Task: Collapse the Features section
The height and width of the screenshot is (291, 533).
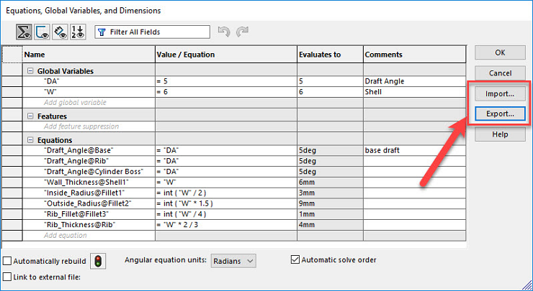Action: coord(30,116)
